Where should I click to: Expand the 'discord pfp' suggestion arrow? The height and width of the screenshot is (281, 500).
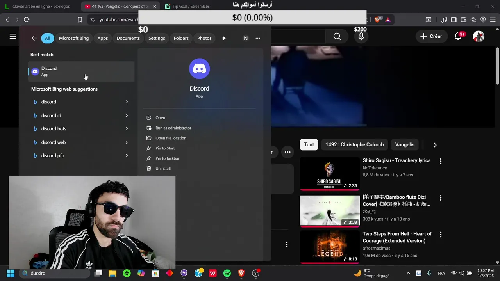(127, 155)
